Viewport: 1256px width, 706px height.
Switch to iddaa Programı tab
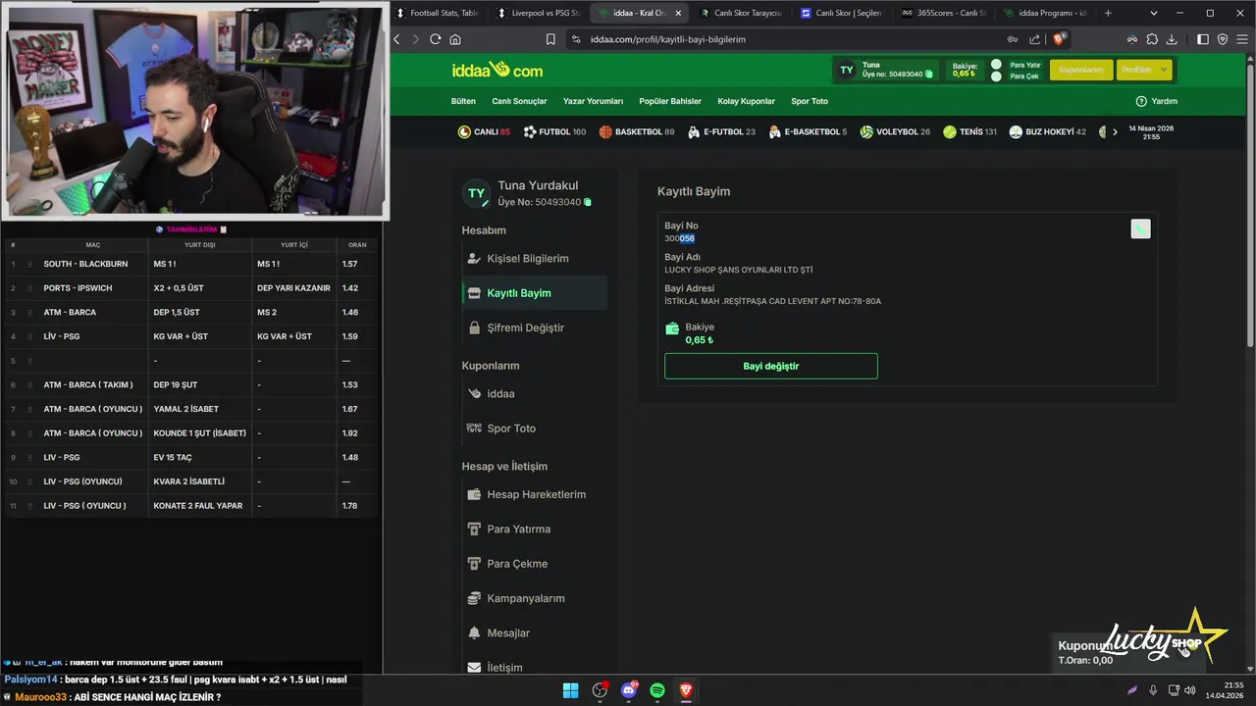coord(1044,13)
